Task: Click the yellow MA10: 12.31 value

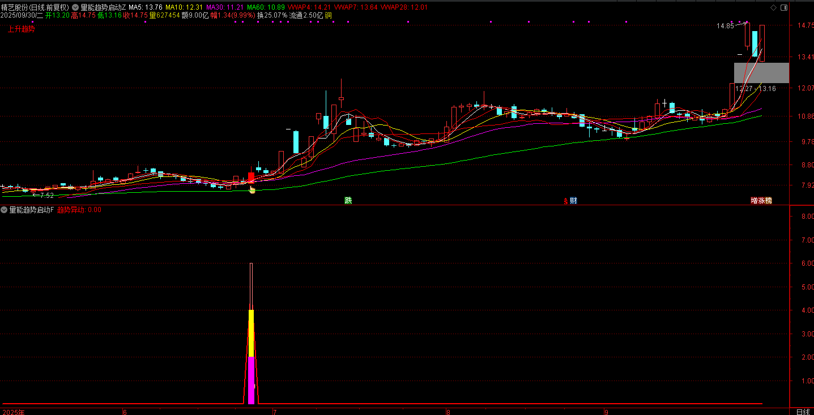Action: [184, 7]
